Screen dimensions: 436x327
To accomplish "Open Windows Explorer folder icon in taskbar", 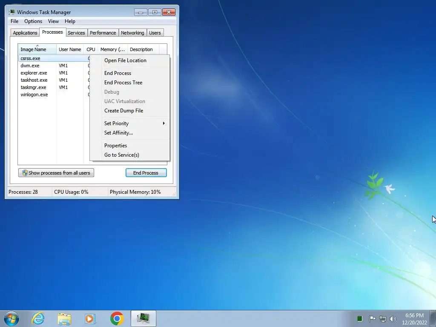I will [x=64, y=318].
